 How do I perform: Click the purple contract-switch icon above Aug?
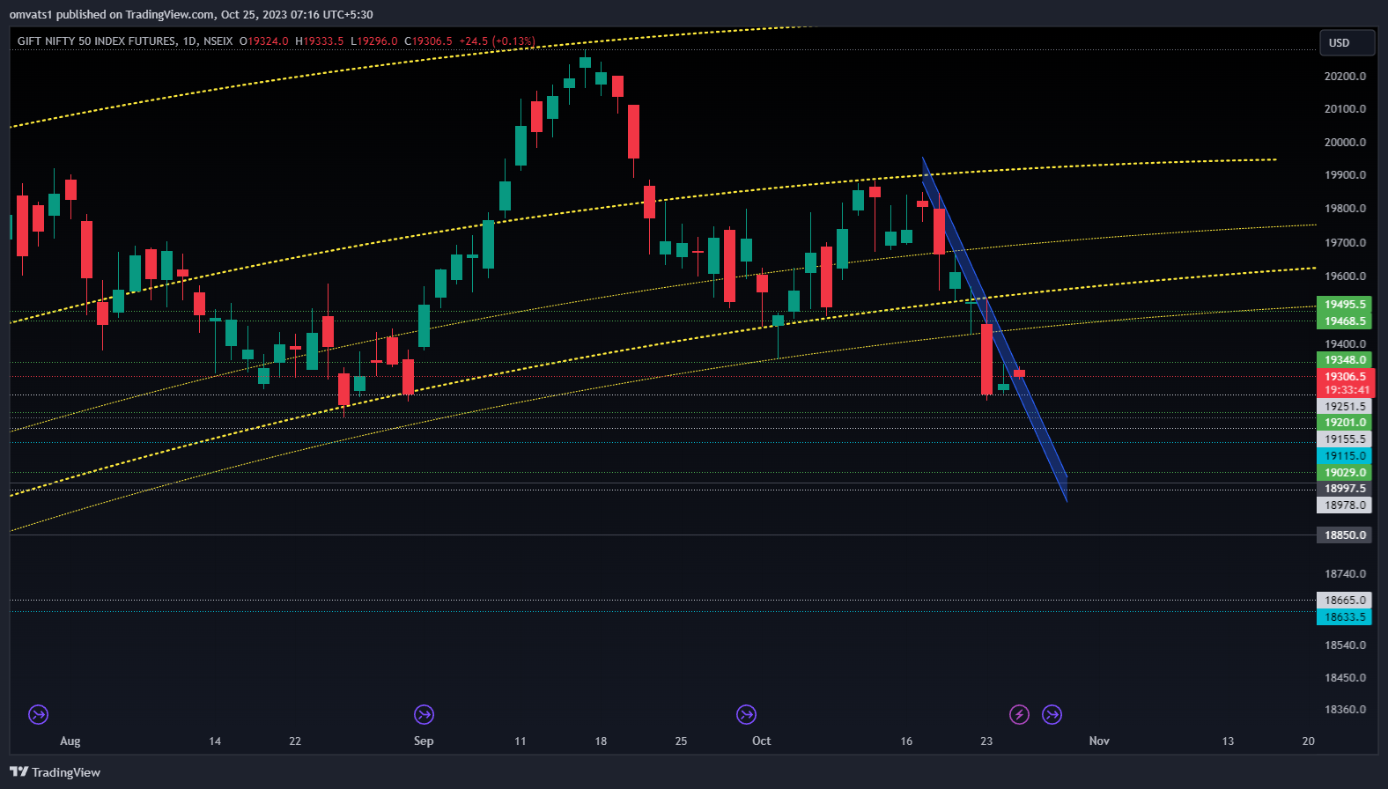[x=38, y=714]
